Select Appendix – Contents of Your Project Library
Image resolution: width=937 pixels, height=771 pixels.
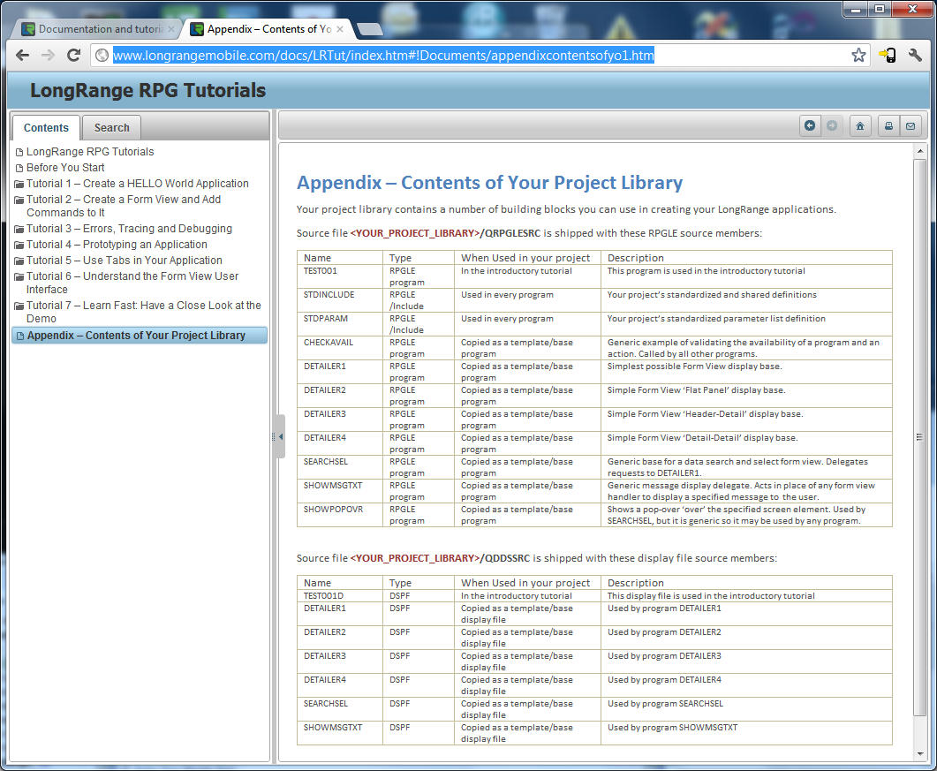pyautogui.click(x=140, y=336)
